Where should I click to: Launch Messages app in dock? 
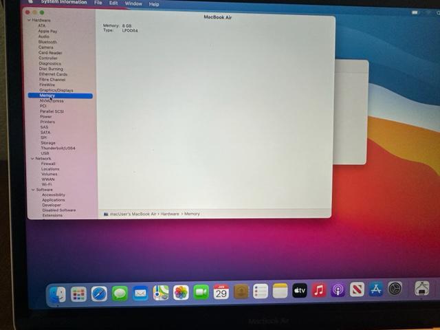pyautogui.click(x=120, y=294)
